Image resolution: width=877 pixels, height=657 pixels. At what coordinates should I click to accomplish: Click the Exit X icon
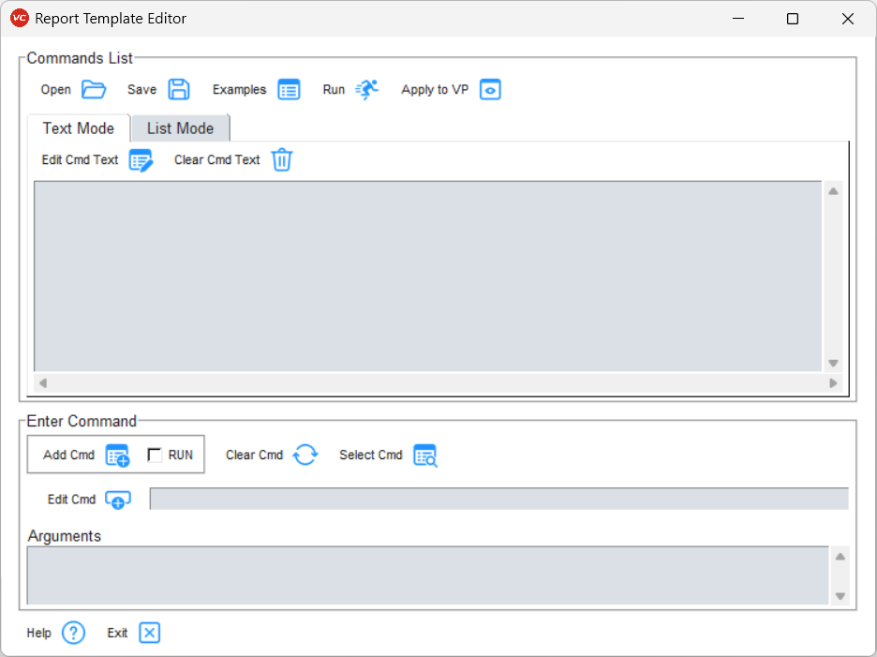point(149,633)
